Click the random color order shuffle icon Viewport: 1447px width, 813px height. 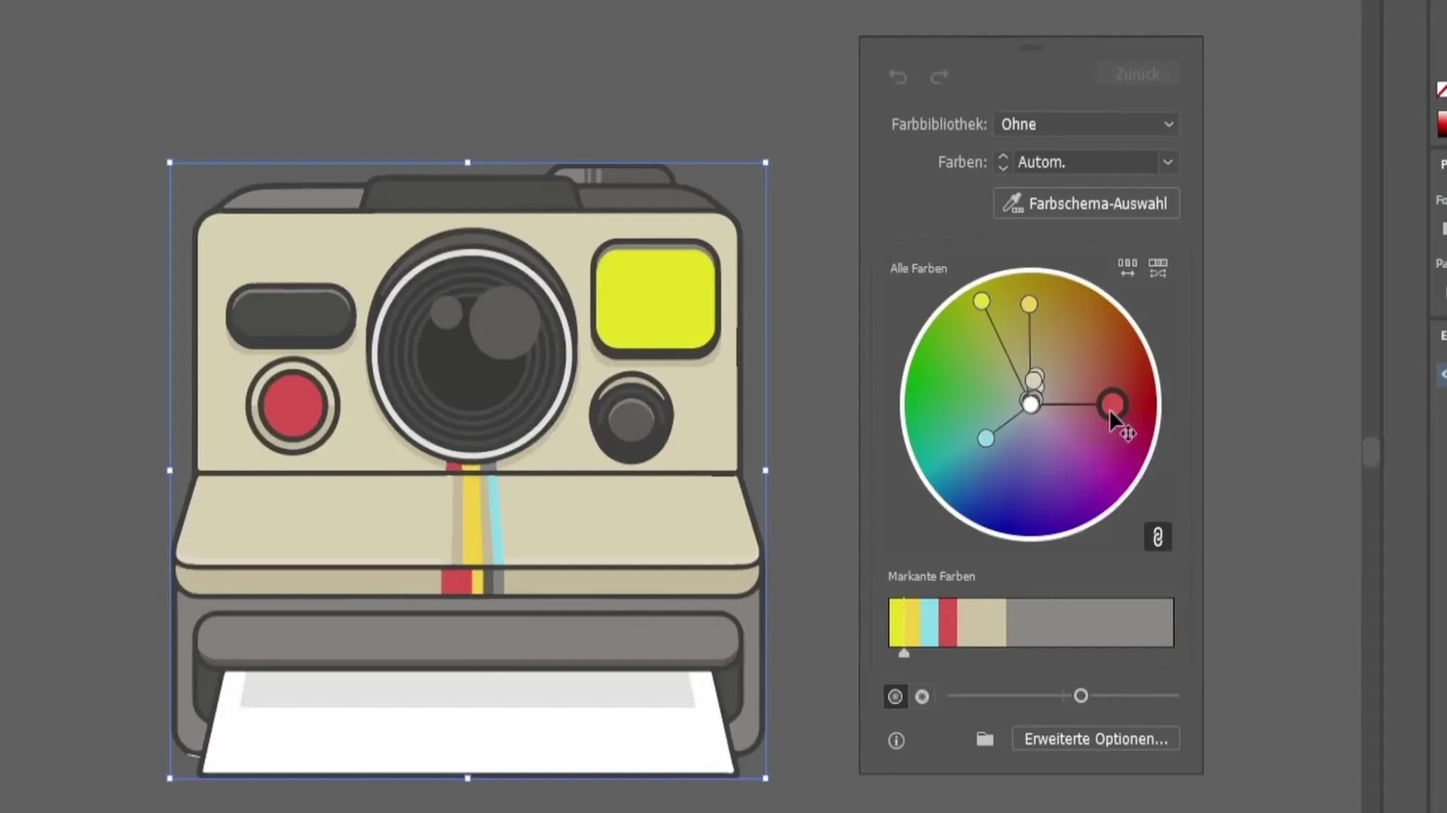(x=1158, y=267)
